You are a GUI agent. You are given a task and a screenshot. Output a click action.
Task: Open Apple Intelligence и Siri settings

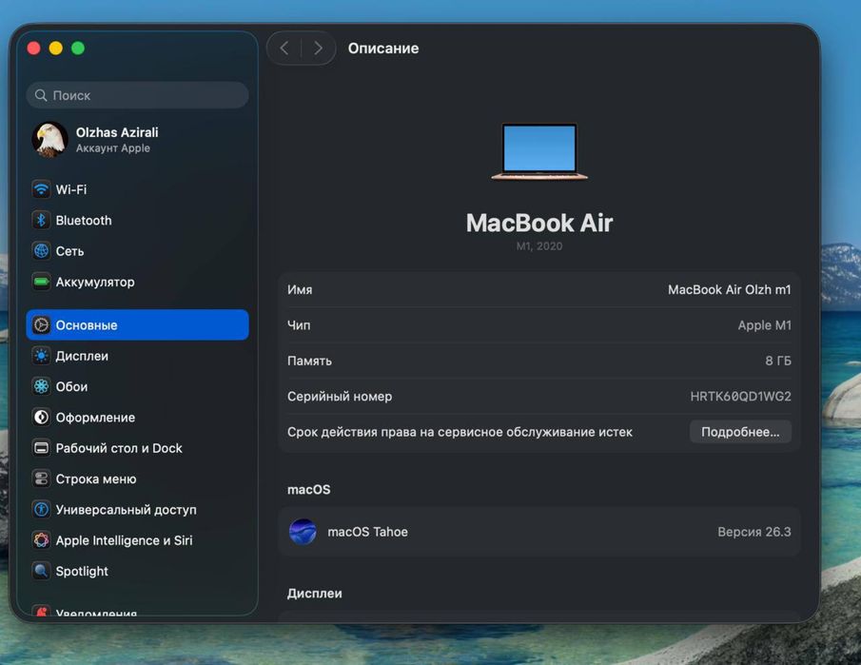click(137, 540)
